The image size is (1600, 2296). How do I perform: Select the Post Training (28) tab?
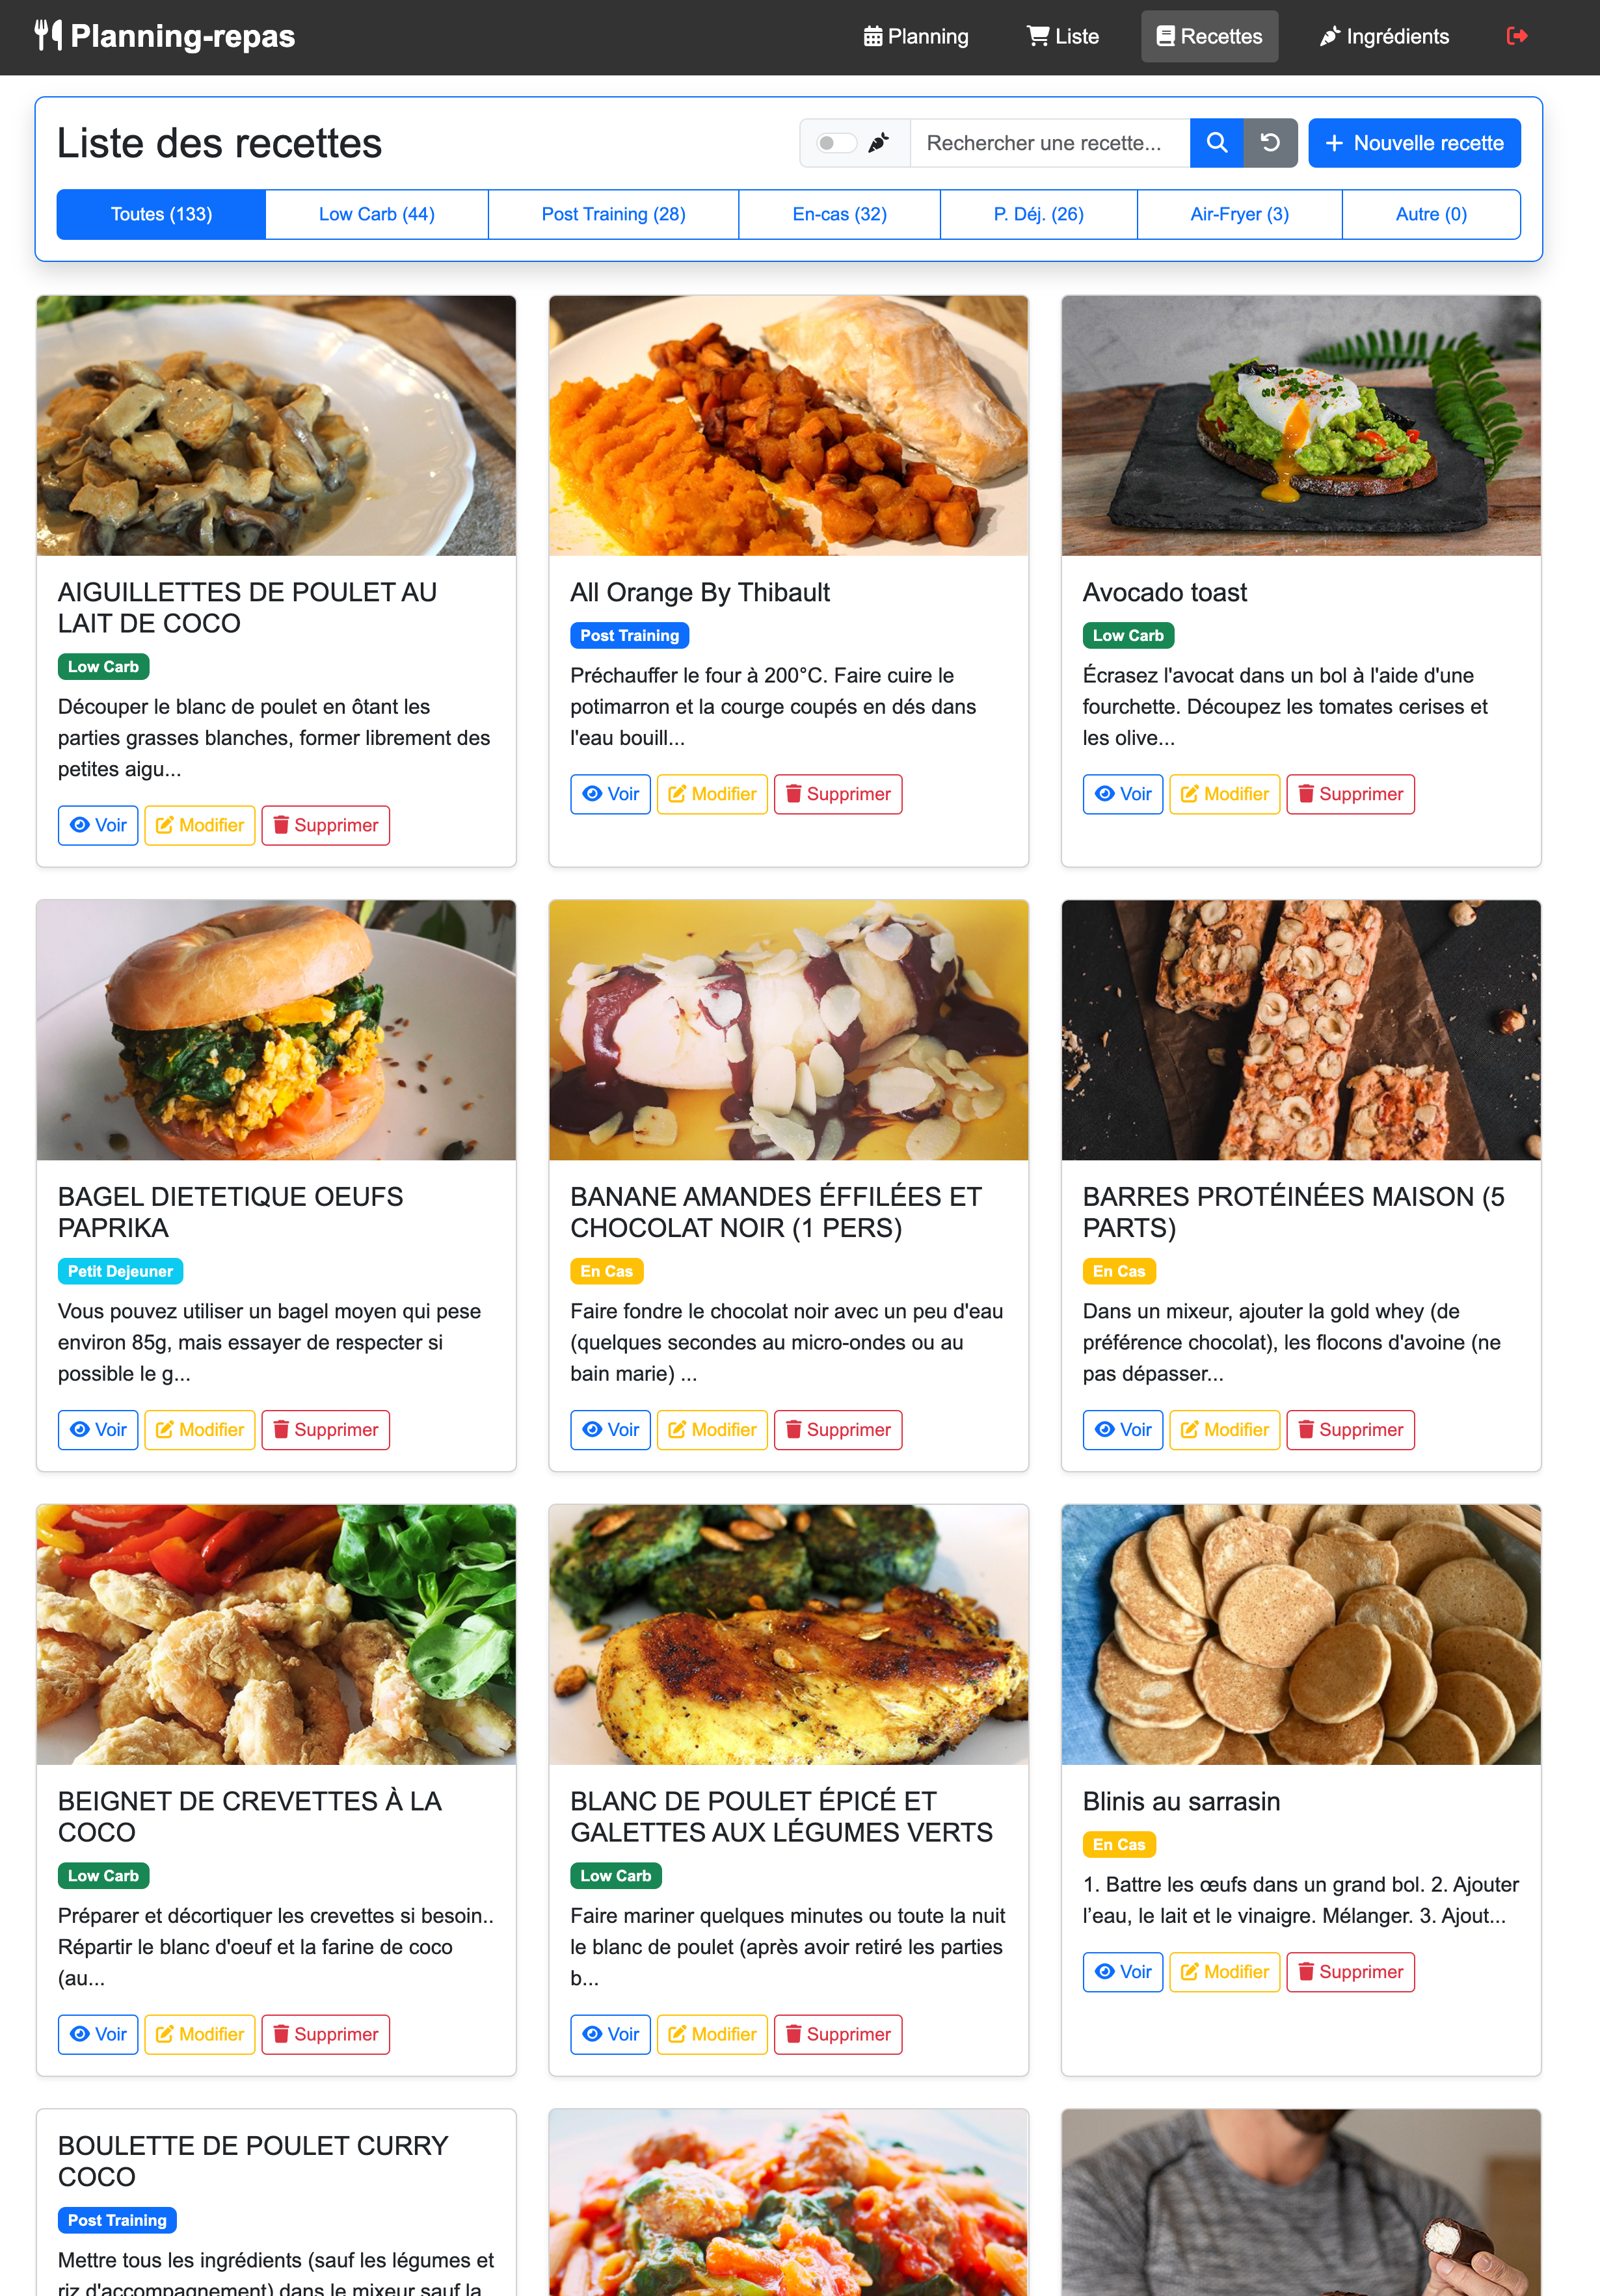pos(613,214)
